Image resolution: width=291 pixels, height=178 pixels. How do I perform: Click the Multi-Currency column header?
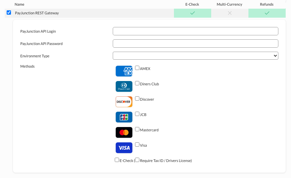pyautogui.click(x=229, y=4)
